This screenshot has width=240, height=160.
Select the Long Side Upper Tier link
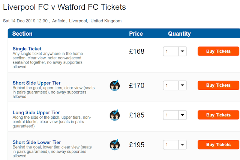point(36,113)
